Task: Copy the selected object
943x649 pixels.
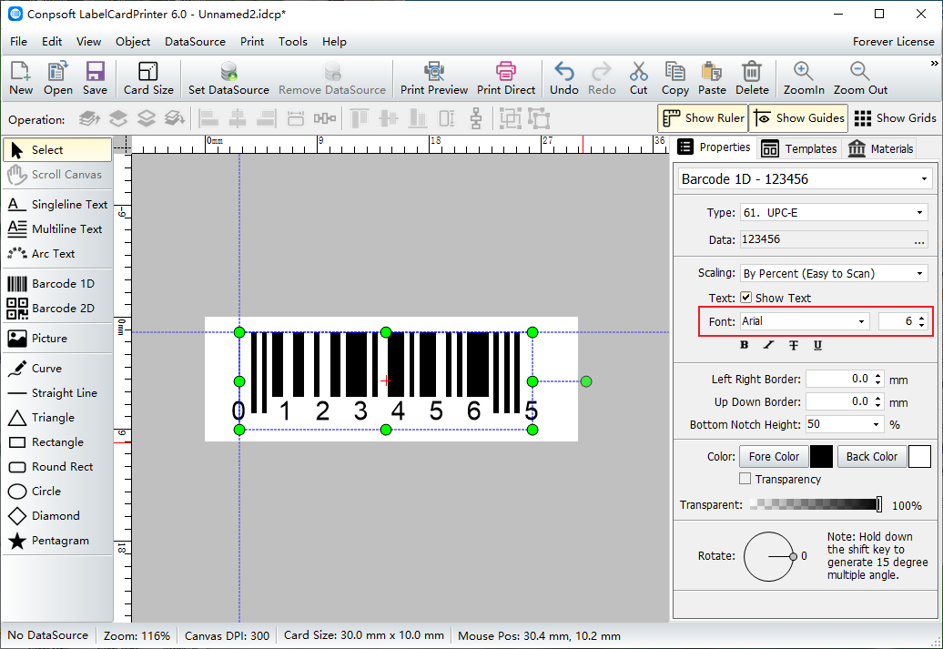Action: (674, 78)
